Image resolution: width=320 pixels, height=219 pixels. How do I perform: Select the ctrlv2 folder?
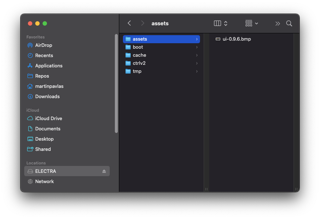coord(161,63)
